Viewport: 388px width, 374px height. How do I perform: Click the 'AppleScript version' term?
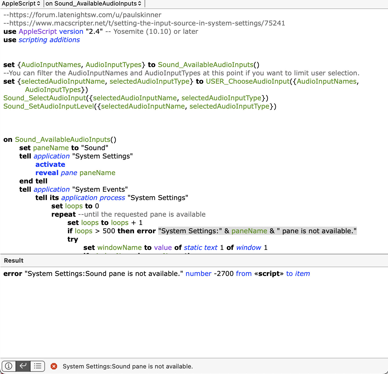(x=51, y=32)
